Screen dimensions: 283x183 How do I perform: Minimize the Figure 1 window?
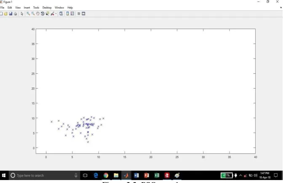click(x=259, y=2)
